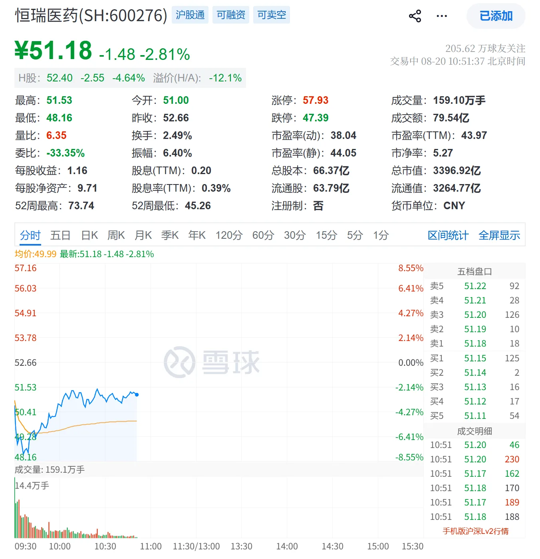This screenshot has height=559, width=540.
Task: Click the 总市值 value 3396.92亿
Action: tap(457, 170)
